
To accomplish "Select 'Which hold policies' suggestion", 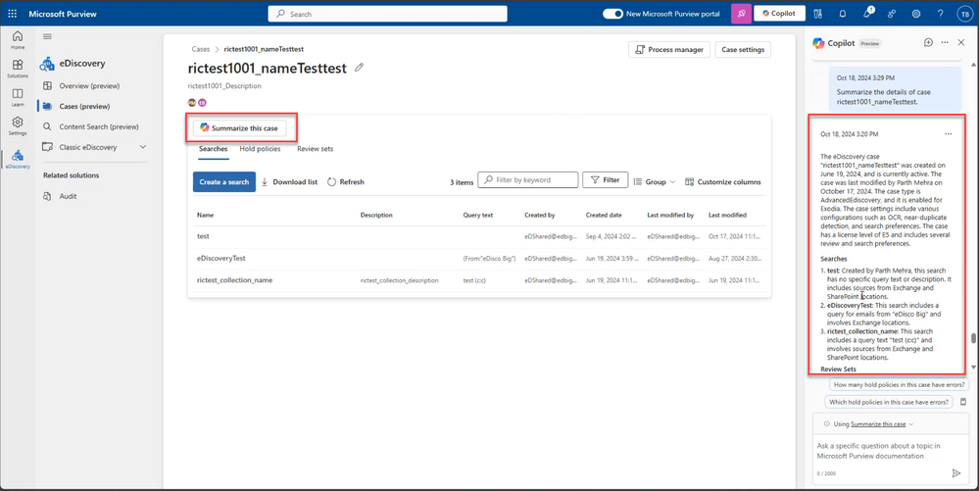I will (x=889, y=402).
